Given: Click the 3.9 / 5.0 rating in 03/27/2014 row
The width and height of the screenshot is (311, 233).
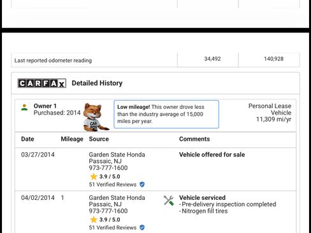Looking at the screenshot, I should point(110,176).
